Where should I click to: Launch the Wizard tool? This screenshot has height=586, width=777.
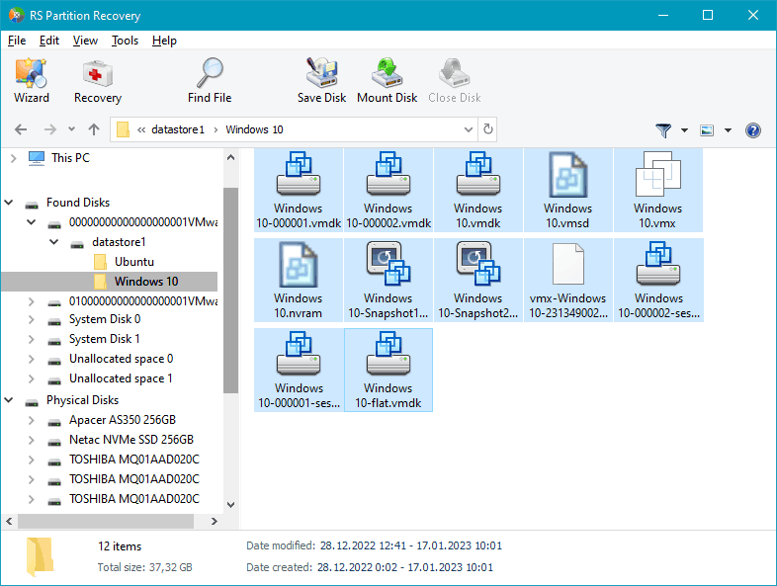[32, 80]
